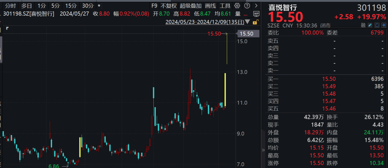
Task: Open the 不复权 adjustment menu
Action: point(168,5)
